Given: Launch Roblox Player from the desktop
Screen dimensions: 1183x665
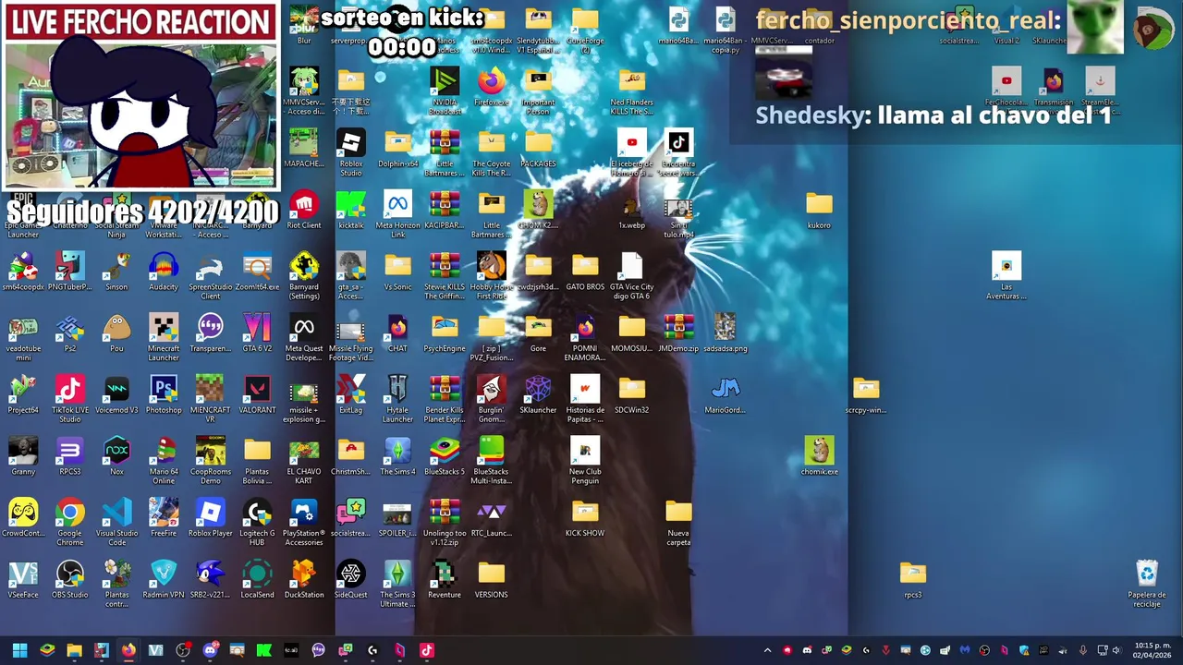Looking at the screenshot, I should pyautogui.click(x=211, y=517).
